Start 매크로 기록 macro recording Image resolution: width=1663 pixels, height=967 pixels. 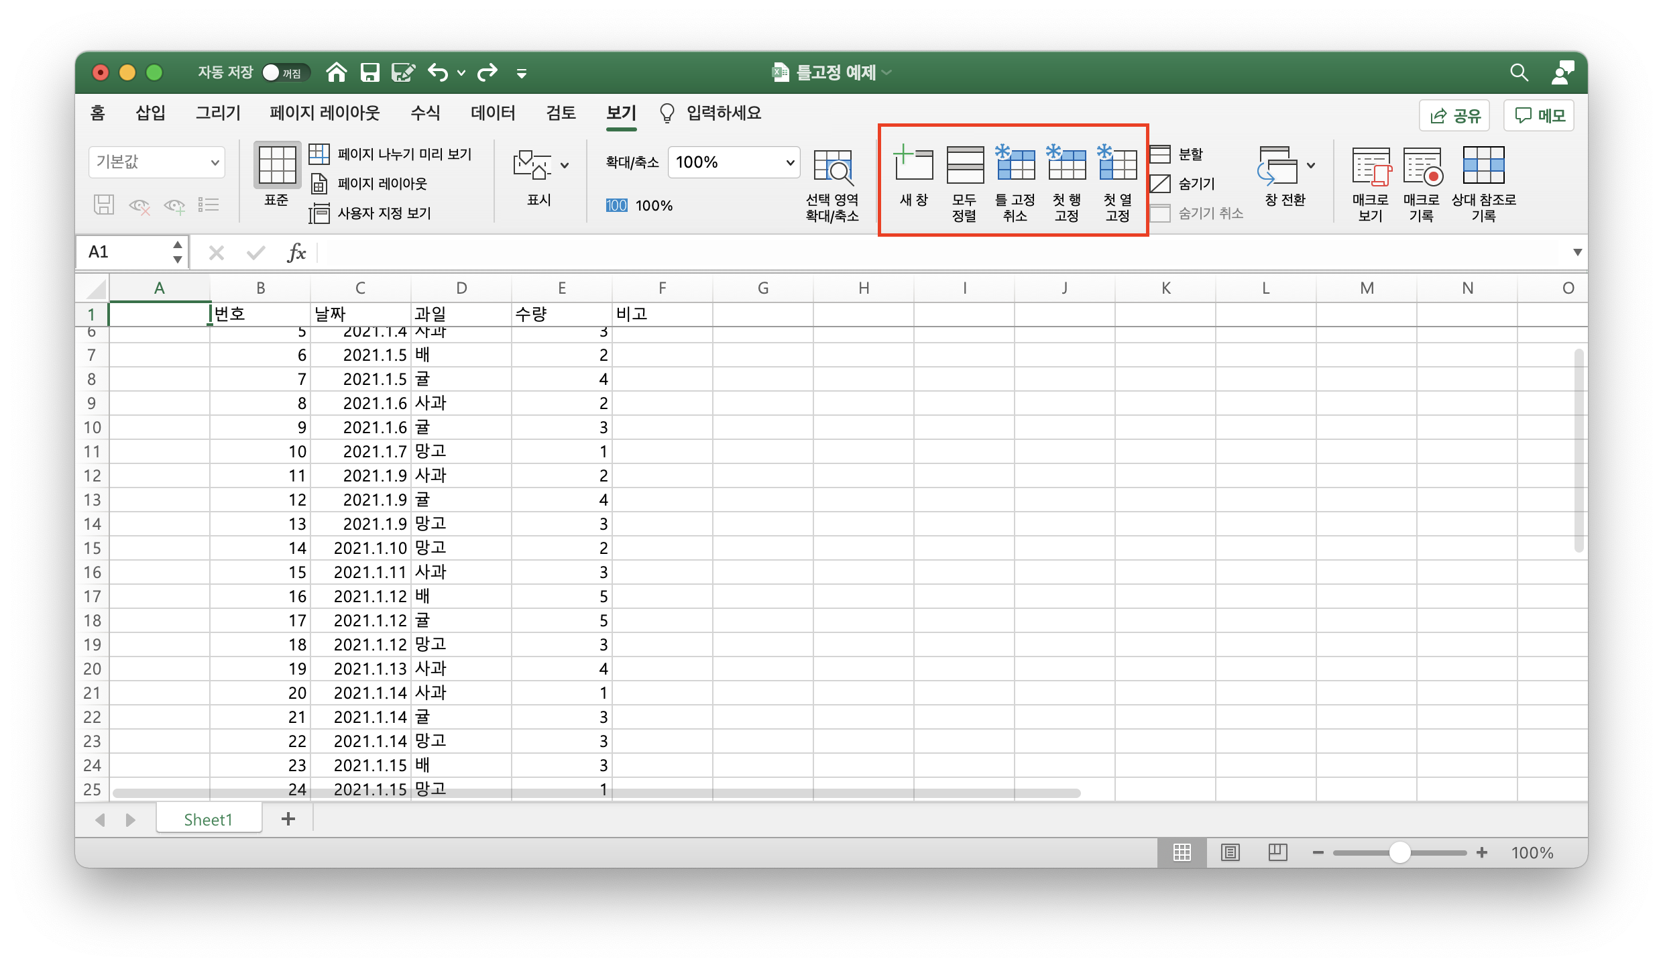1422,168
